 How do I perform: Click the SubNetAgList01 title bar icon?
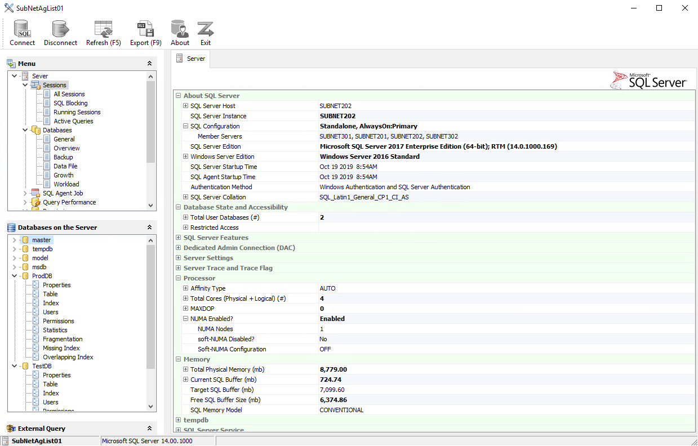8,7
